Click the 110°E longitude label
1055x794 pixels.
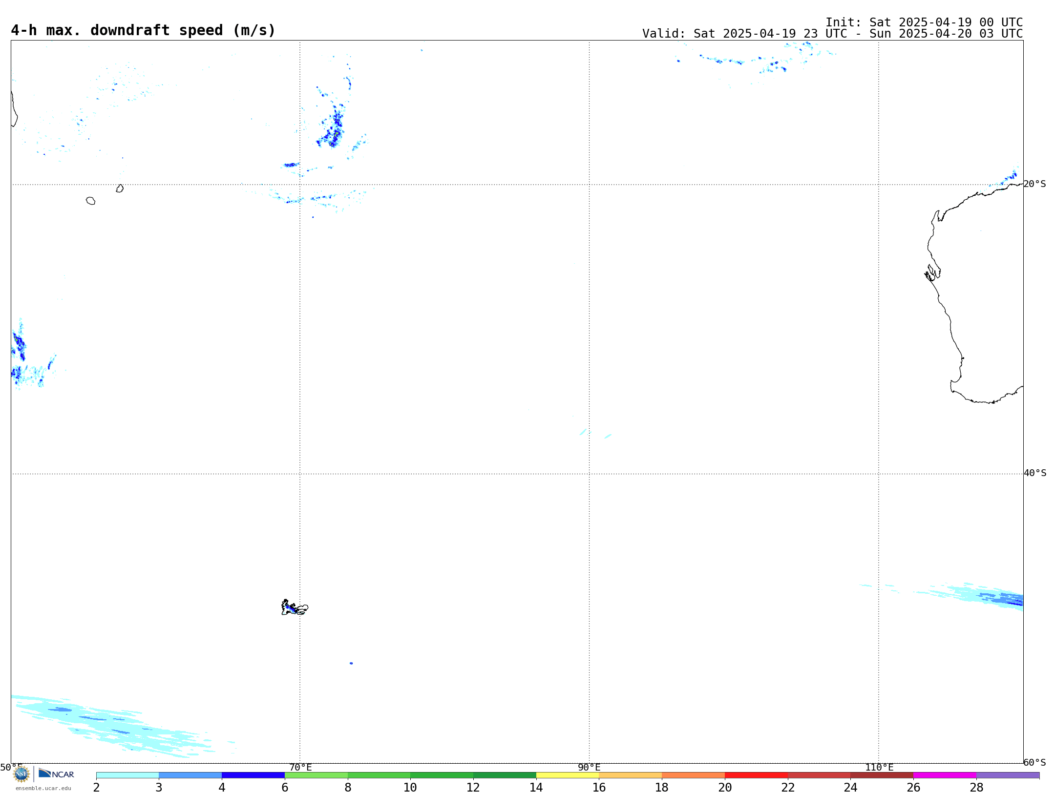click(879, 768)
